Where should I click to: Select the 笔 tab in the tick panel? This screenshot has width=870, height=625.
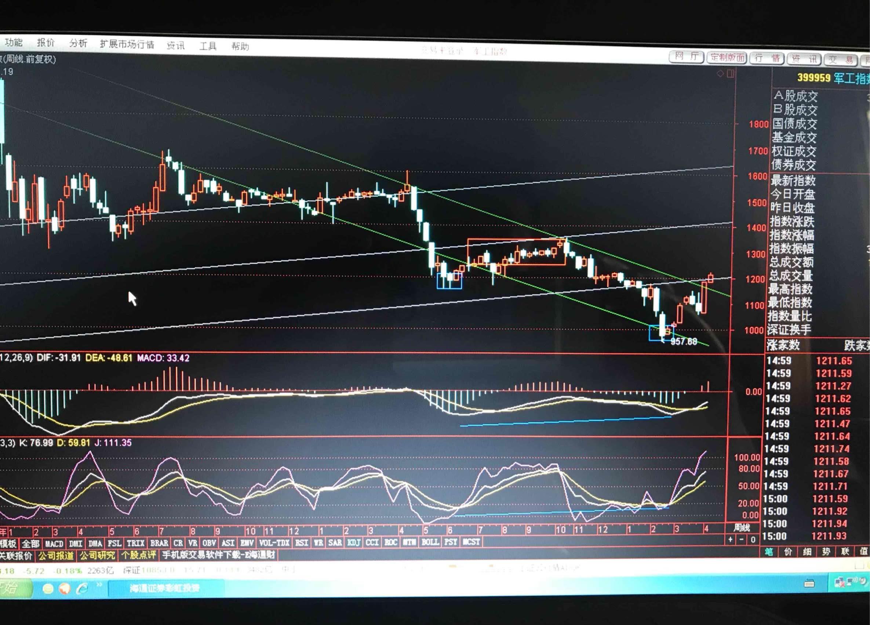coord(769,552)
